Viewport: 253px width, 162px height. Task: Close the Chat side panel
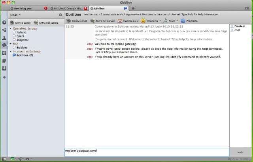click(x=60, y=15)
